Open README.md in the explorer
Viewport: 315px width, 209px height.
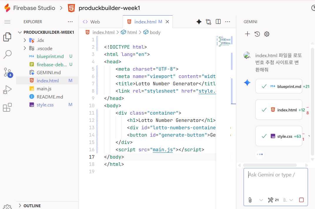pos(47,97)
